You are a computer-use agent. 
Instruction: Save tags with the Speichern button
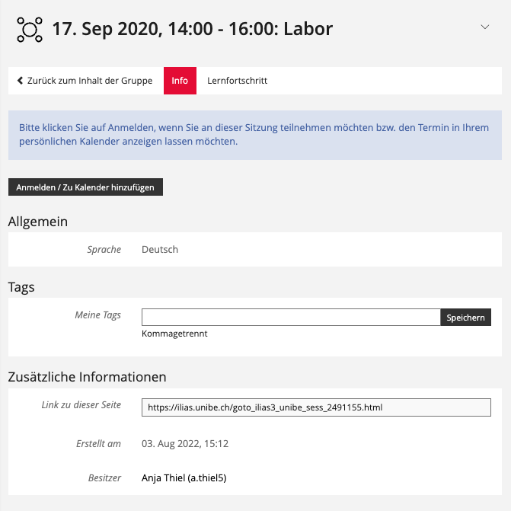(465, 318)
